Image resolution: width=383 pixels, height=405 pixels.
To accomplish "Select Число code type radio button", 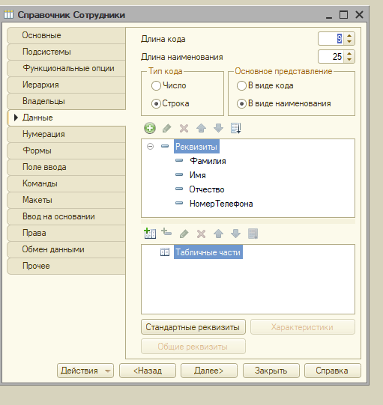I will [x=156, y=86].
